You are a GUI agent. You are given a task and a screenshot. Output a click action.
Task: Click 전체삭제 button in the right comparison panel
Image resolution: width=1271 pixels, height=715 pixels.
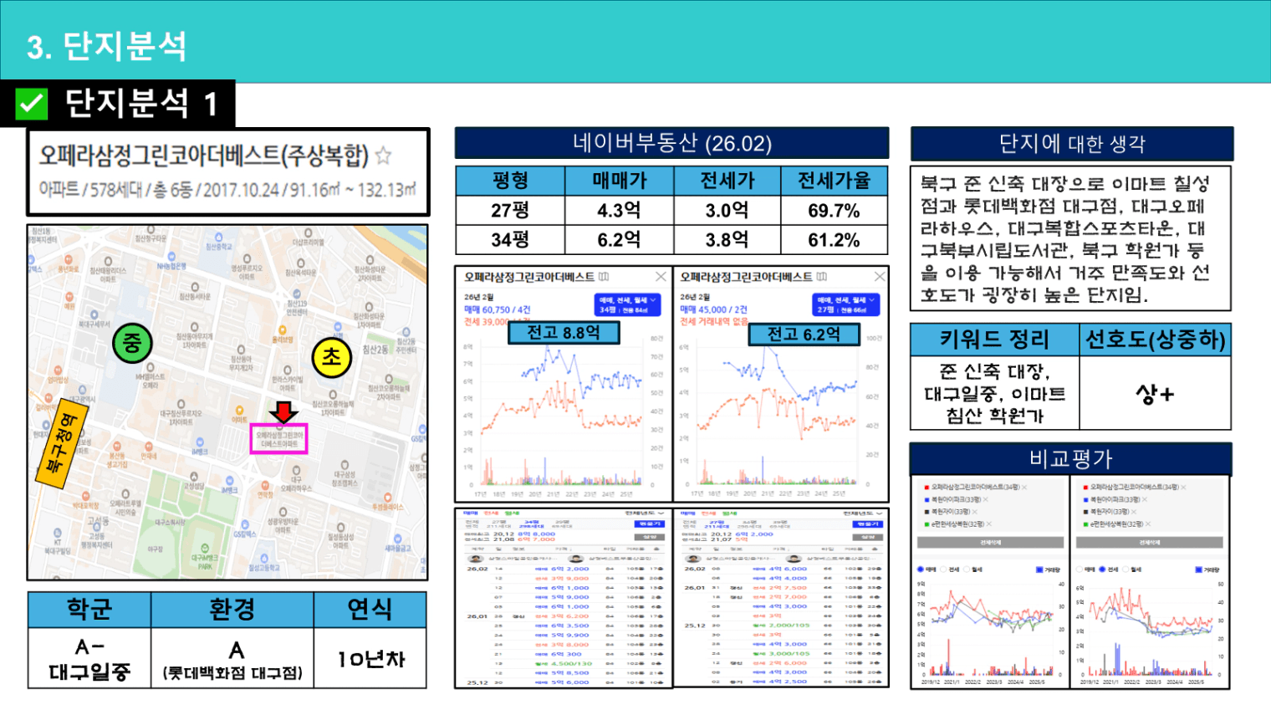(x=1150, y=543)
